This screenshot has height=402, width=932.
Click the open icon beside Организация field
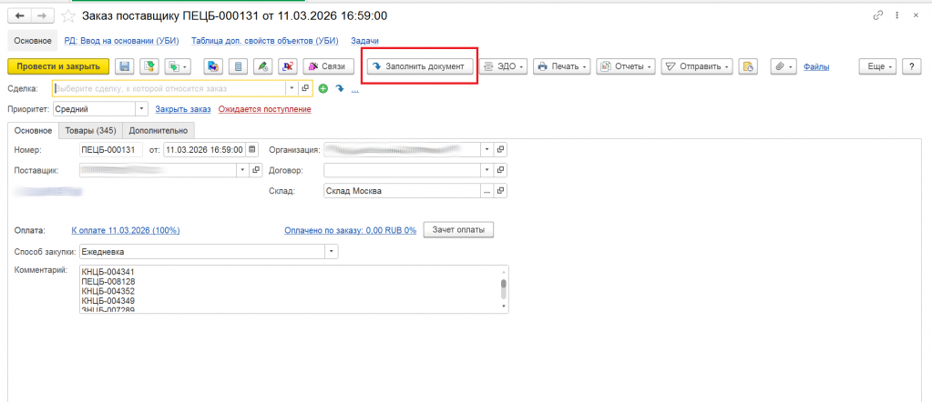500,150
